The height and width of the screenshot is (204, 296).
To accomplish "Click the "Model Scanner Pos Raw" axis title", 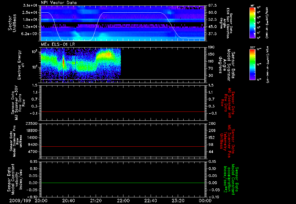I will (x=16, y=141).
